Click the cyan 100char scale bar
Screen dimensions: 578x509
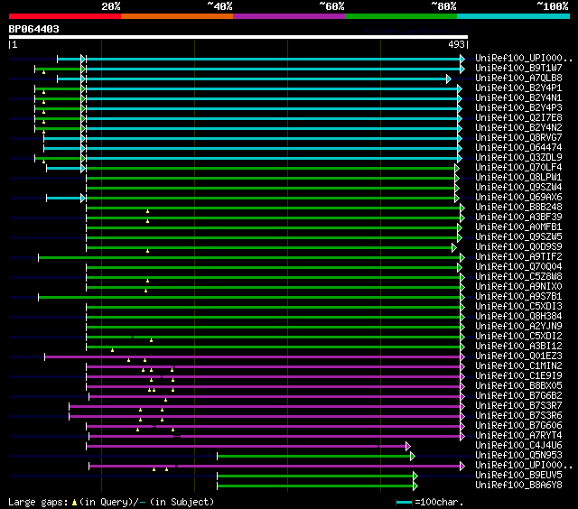point(404,502)
